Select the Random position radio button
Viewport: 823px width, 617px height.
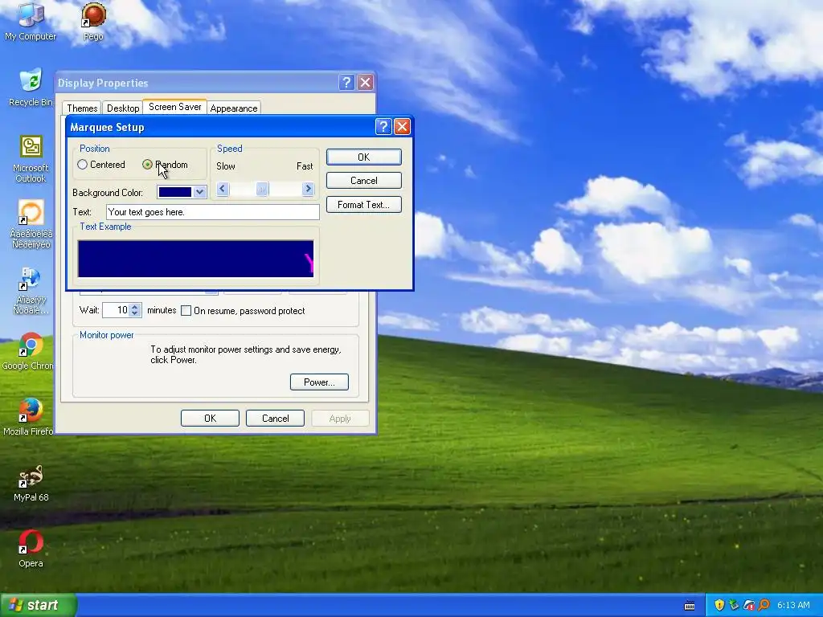point(147,164)
